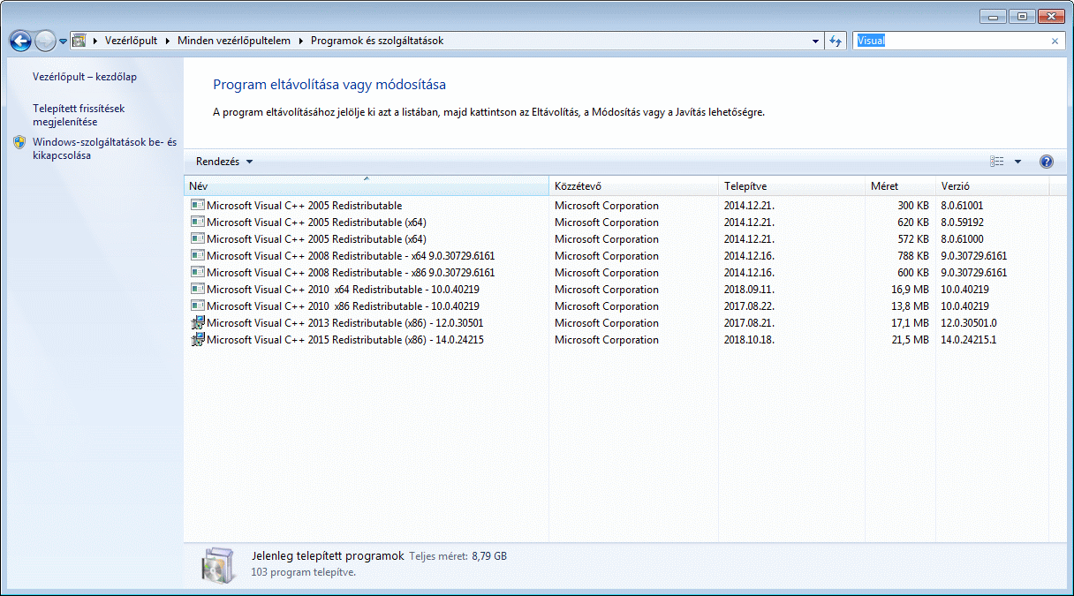Select Visual C++ 2015 Redistributable (x86) row

(618, 340)
